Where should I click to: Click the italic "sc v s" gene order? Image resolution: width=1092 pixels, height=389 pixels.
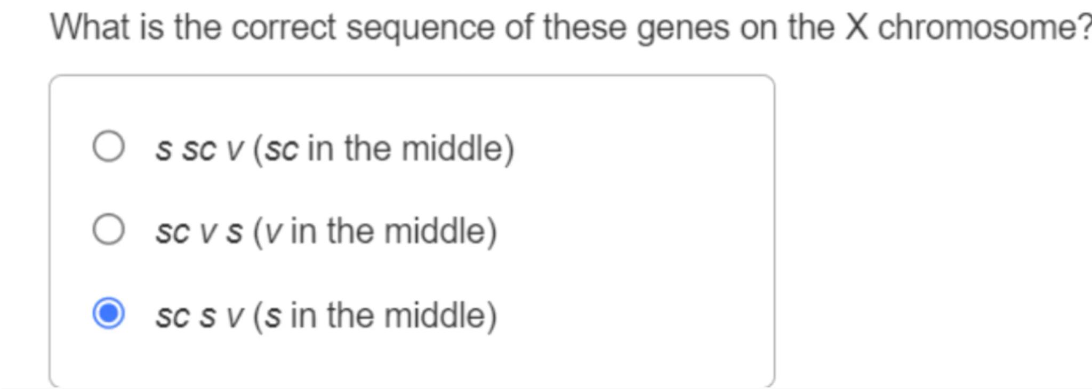(199, 232)
